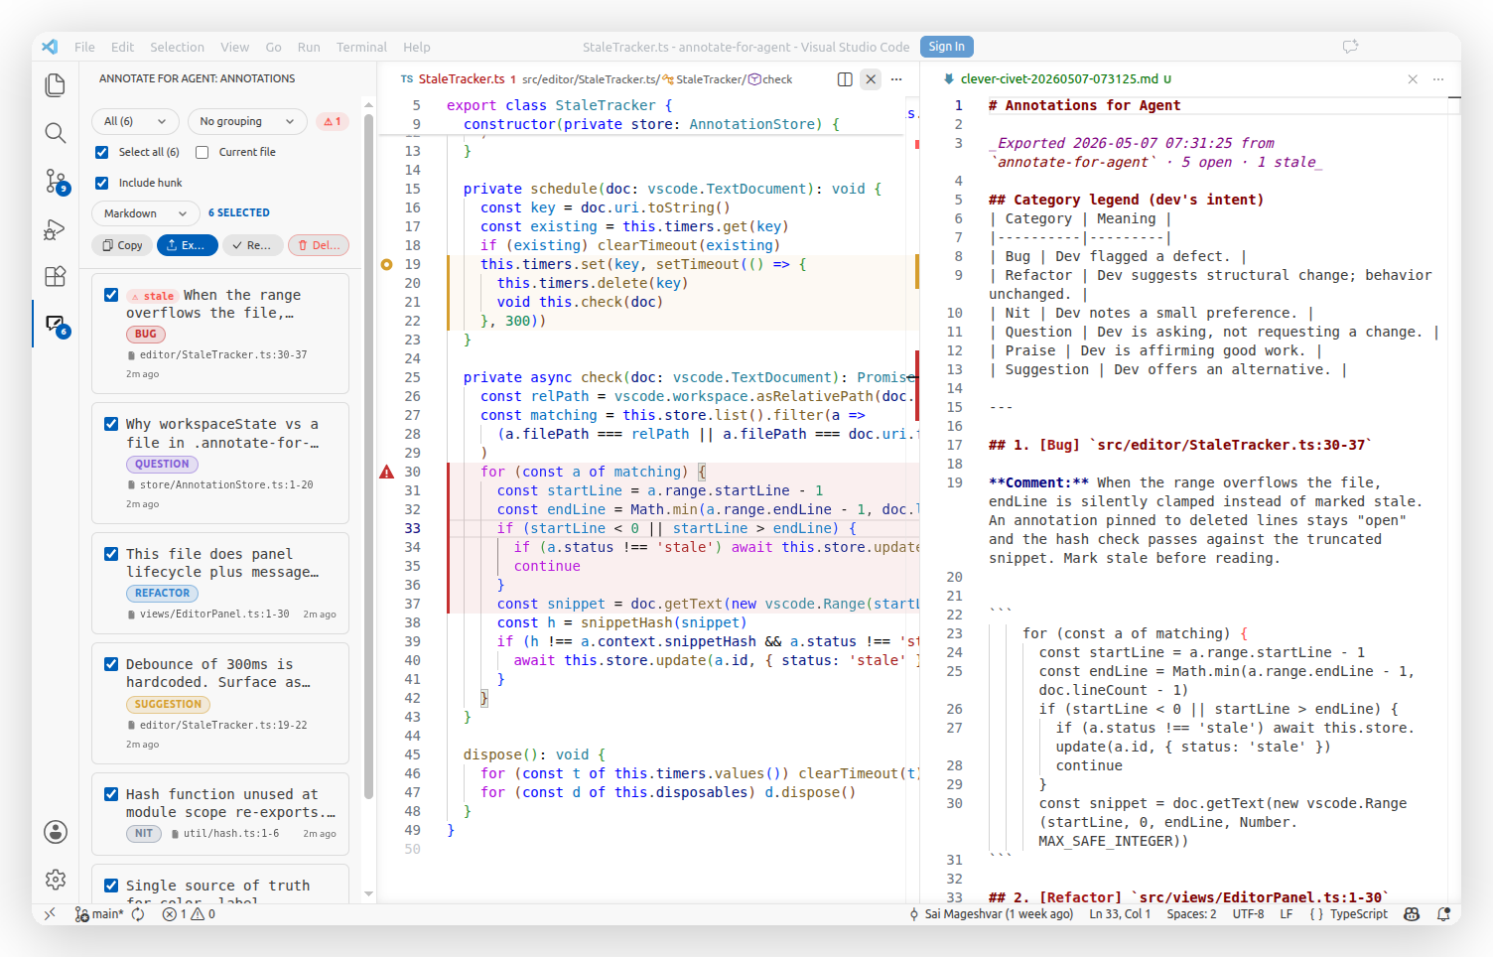The image size is (1493, 957).
Task: Click main branch in status bar
Action: 99,914
